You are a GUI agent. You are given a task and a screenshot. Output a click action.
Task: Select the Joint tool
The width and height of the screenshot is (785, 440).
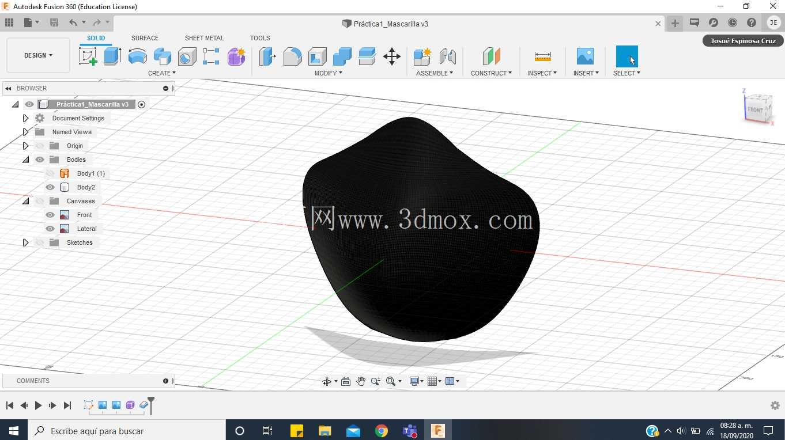(x=448, y=56)
